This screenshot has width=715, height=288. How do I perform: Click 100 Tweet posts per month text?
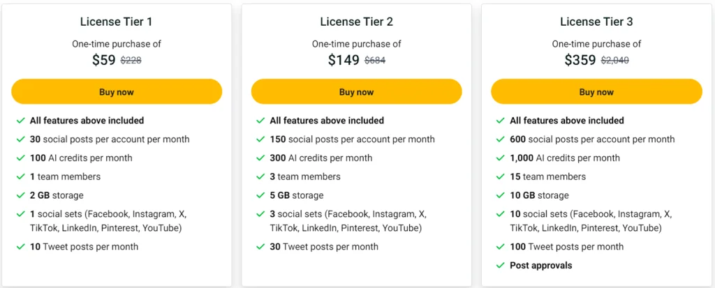click(566, 247)
